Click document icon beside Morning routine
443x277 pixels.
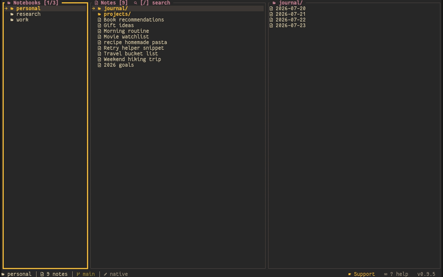[99, 31]
